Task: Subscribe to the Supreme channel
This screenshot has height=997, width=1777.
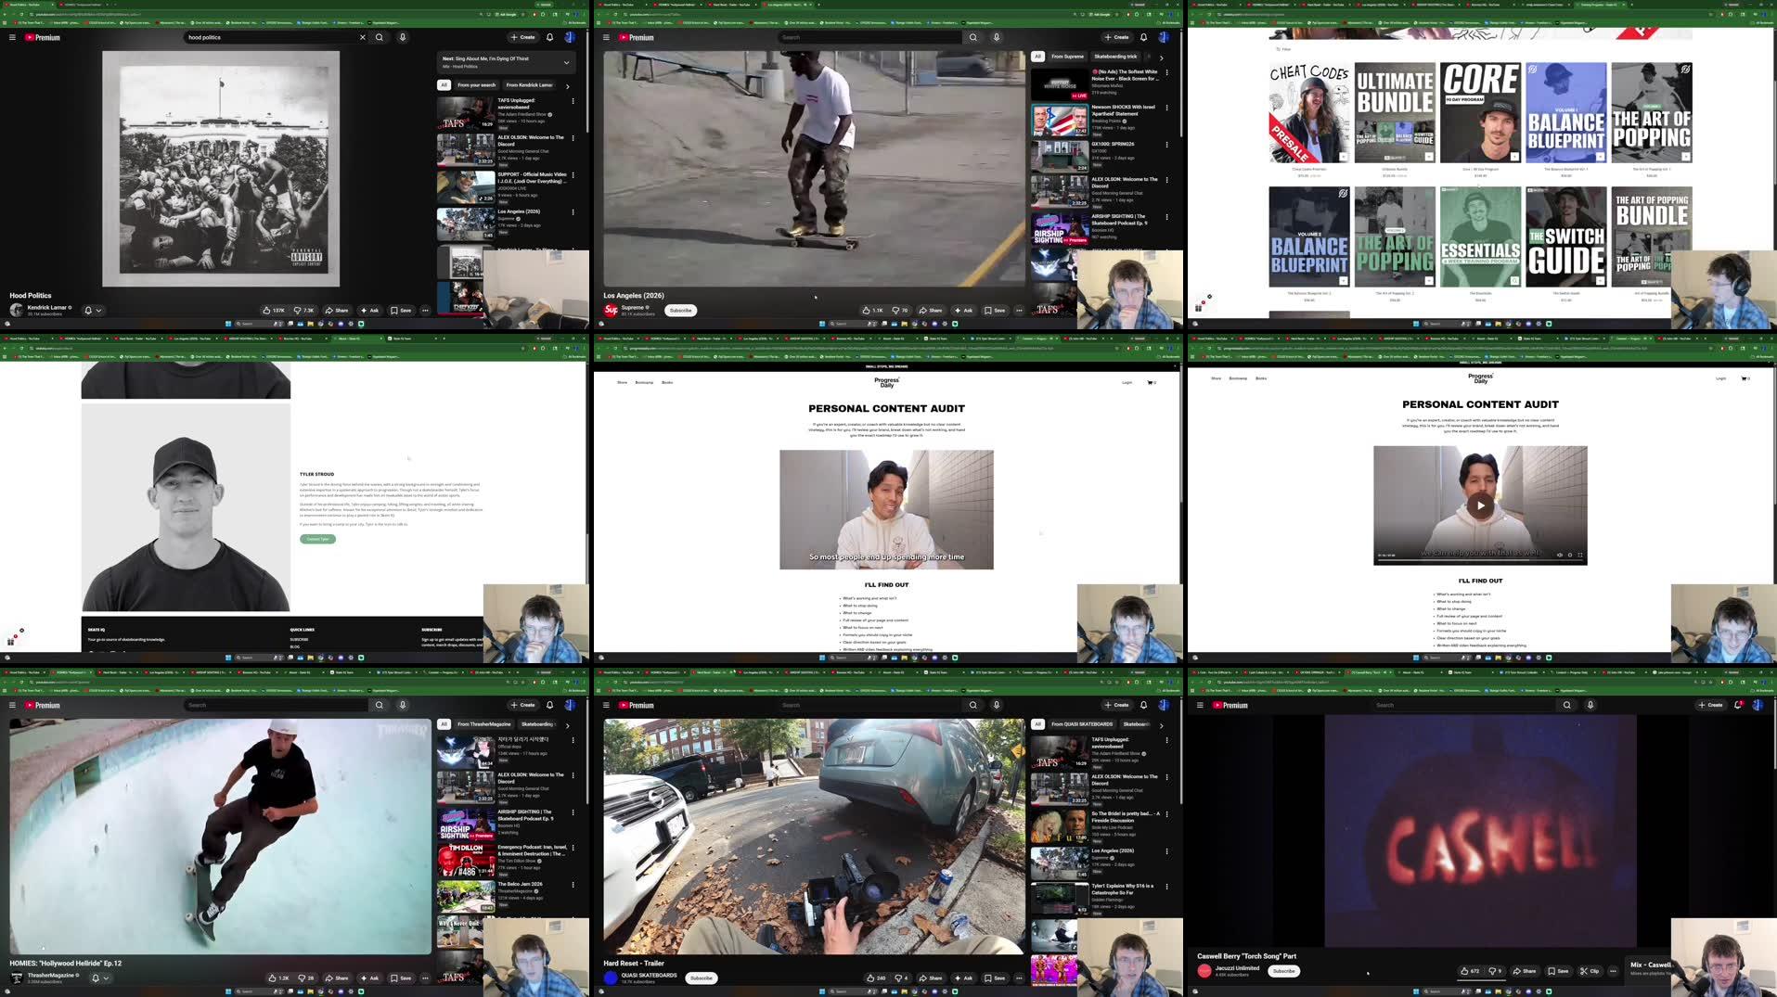Action: click(x=680, y=310)
